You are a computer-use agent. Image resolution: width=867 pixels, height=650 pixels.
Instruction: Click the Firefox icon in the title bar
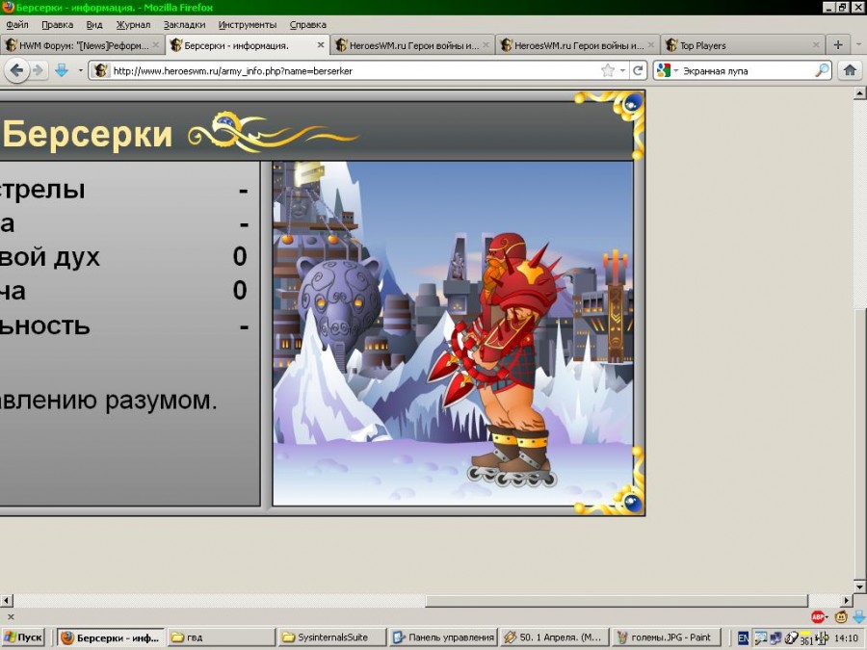coord(8,7)
